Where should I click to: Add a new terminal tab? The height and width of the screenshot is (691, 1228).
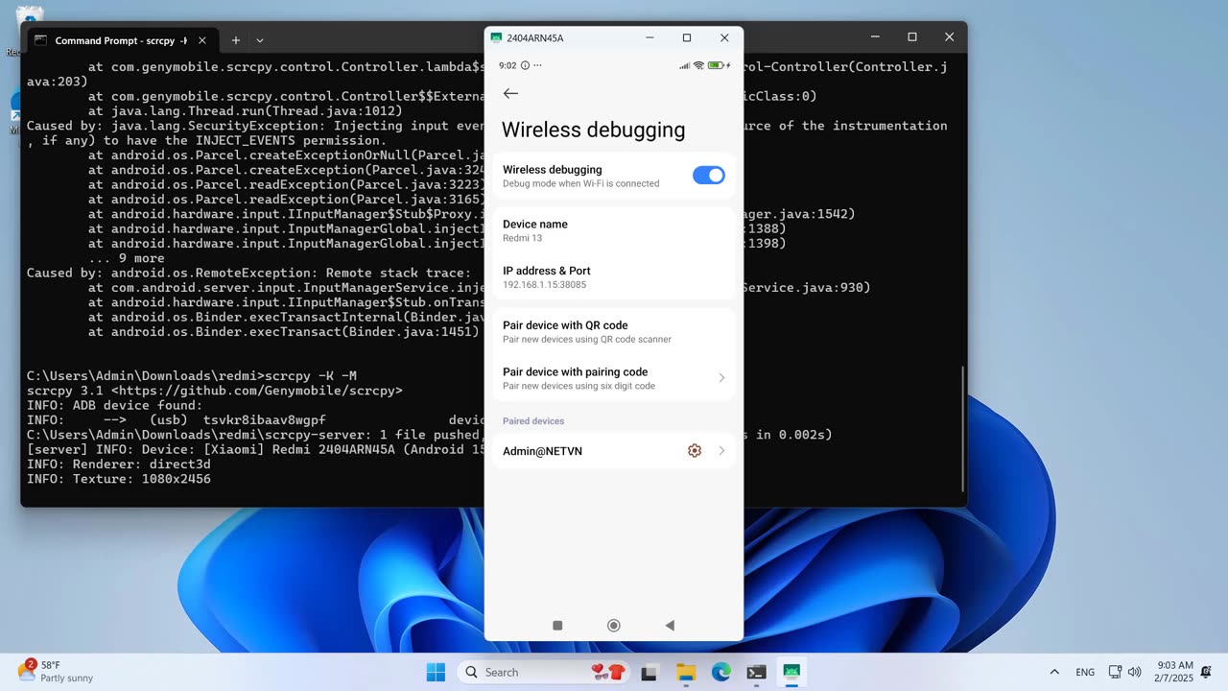click(x=235, y=40)
